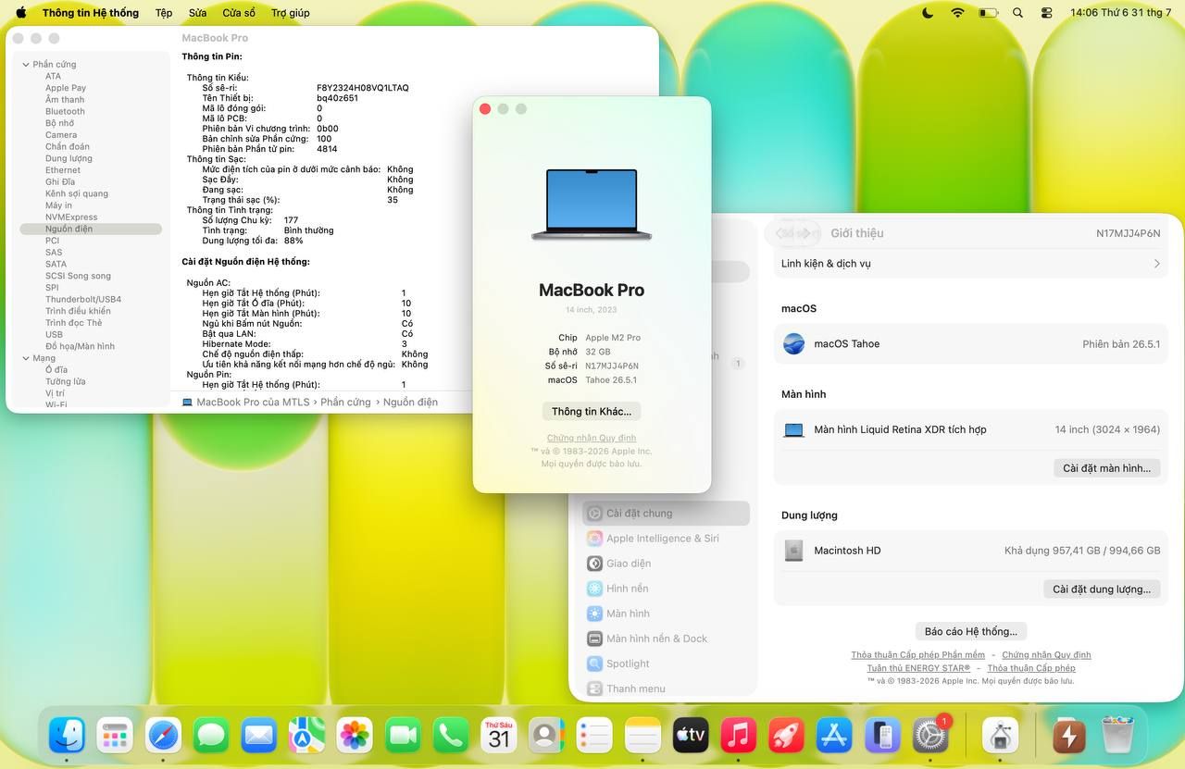
Task: Open iPhone Mirroring from the Dock
Action: click(882, 736)
